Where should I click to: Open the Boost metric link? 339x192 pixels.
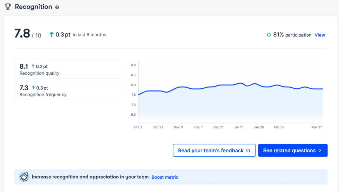tap(165, 177)
